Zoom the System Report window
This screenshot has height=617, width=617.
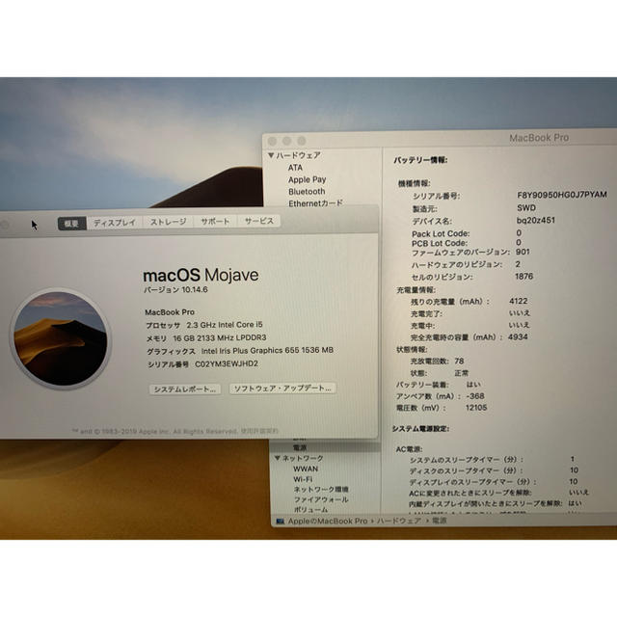[302, 141]
